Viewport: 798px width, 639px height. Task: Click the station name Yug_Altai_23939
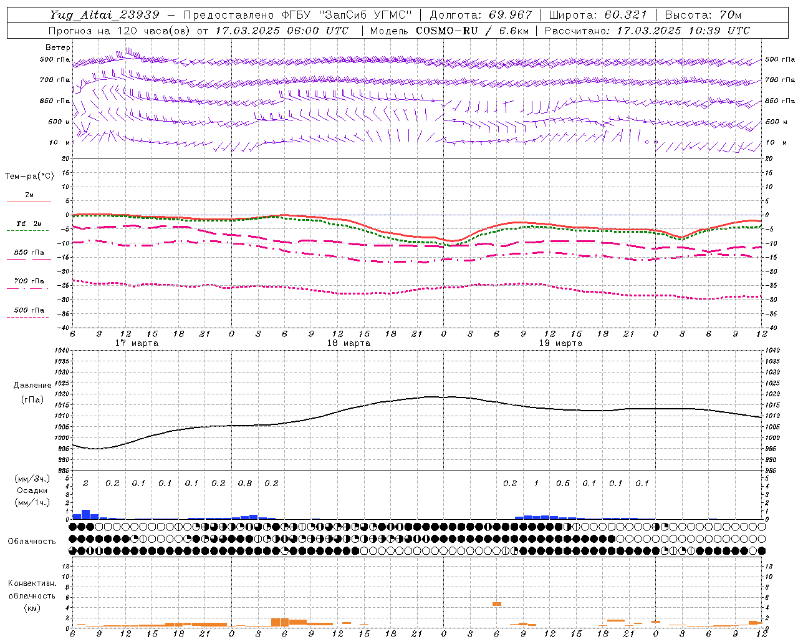(105, 14)
